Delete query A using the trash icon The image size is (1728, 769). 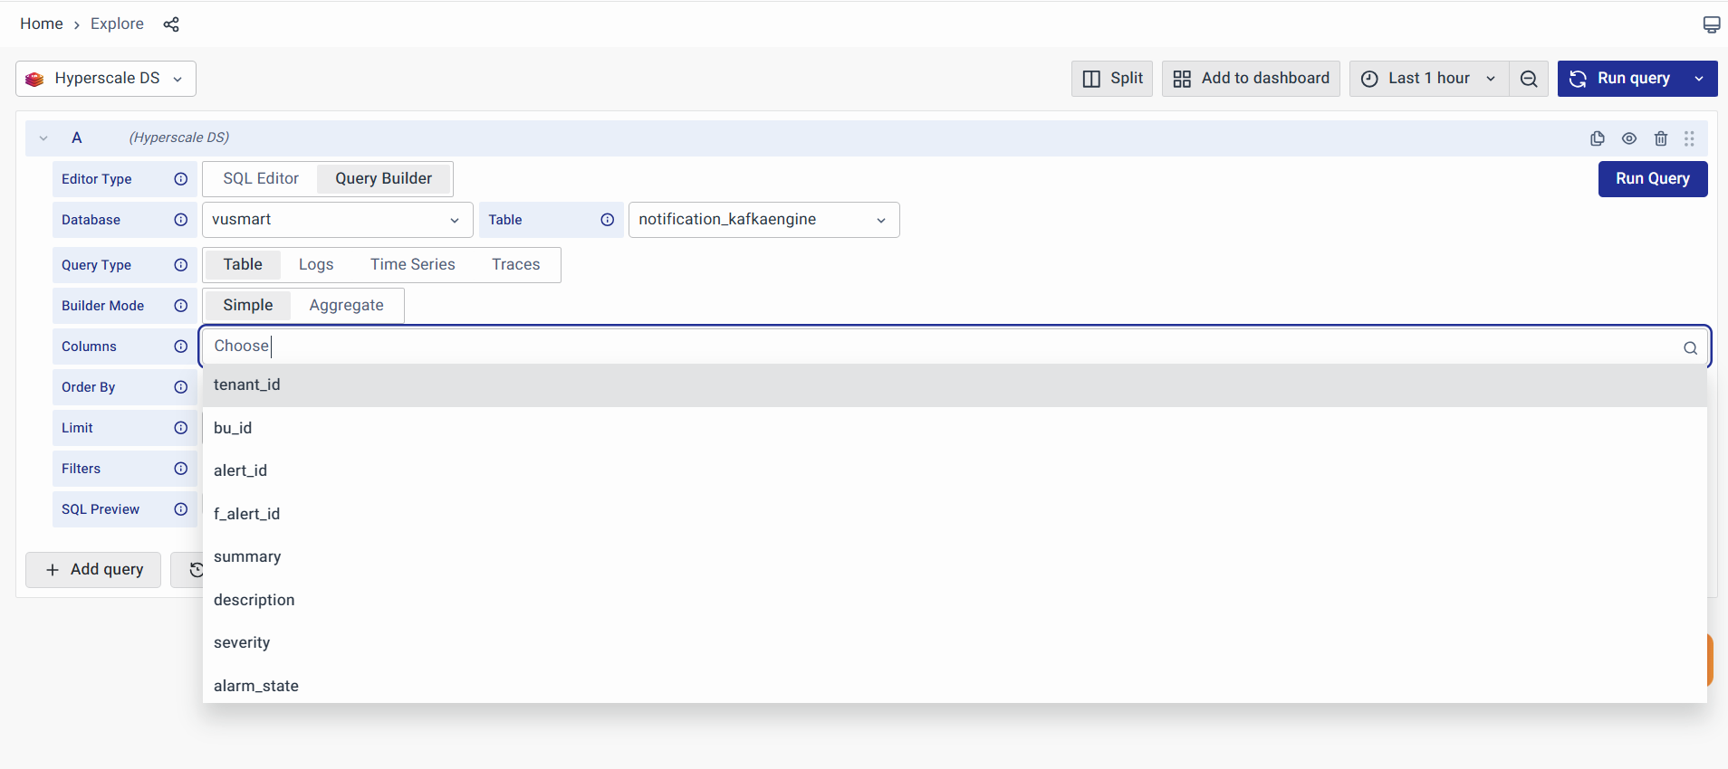[1661, 138]
